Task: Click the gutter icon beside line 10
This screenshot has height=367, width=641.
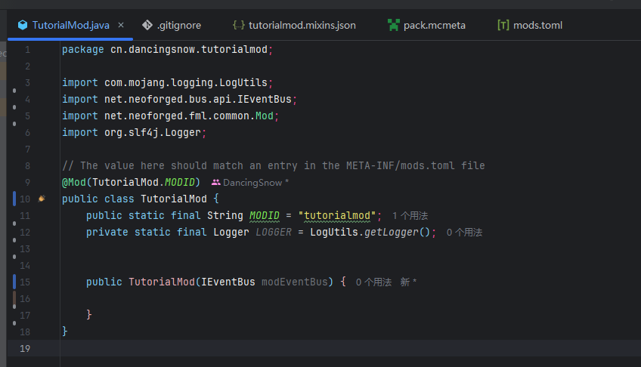Action: (42, 199)
